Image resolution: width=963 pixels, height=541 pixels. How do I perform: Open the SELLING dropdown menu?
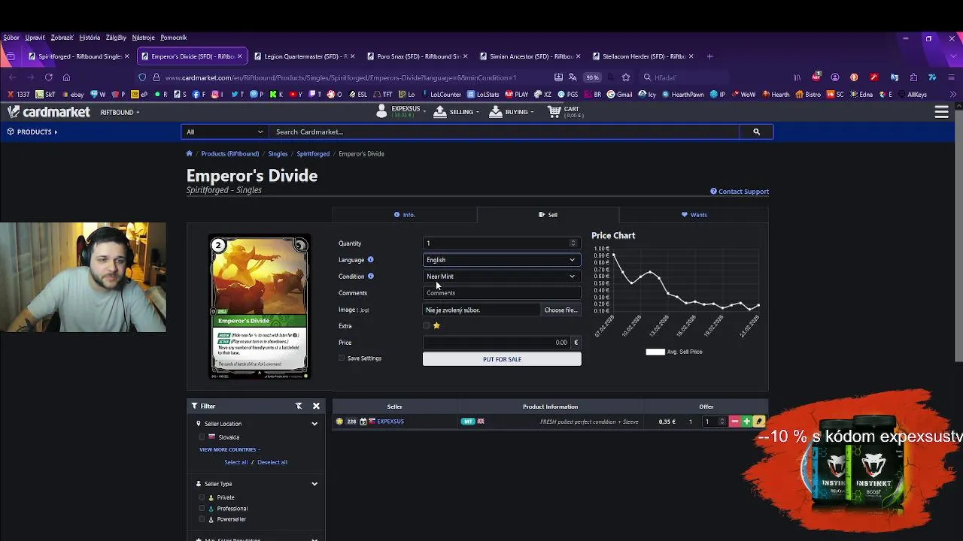(456, 112)
